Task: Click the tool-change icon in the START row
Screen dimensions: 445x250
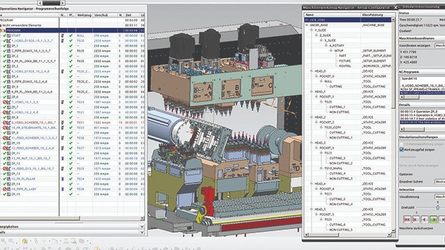Action: [63, 35]
